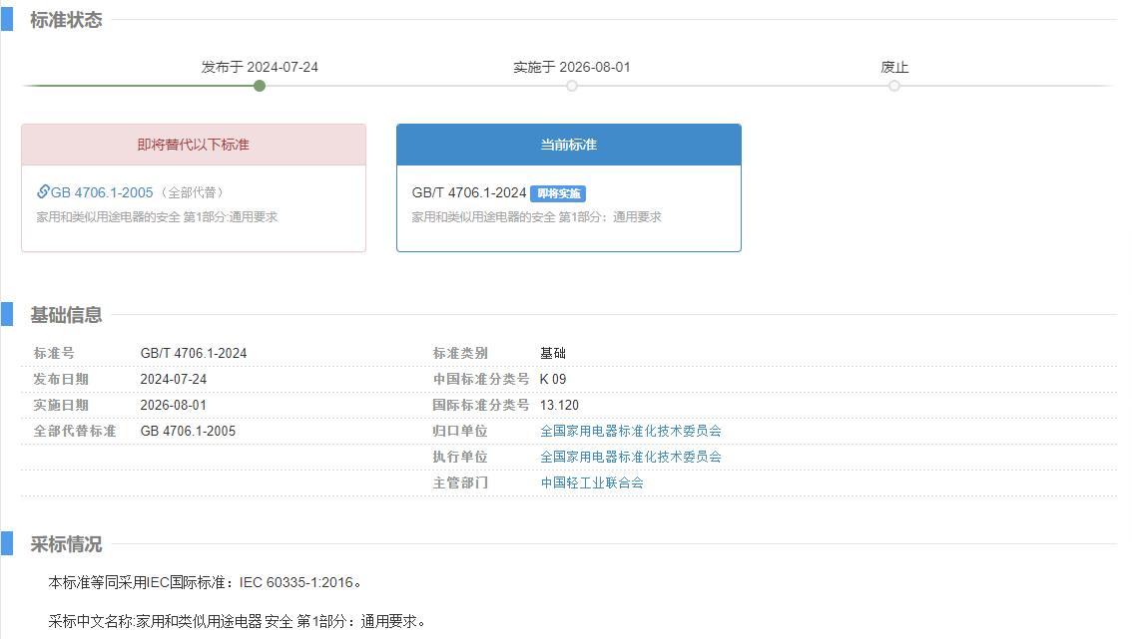Select the 废止 timeline marker

tap(894, 86)
